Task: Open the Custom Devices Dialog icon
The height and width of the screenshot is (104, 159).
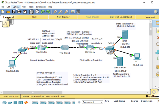Action: 78,11
